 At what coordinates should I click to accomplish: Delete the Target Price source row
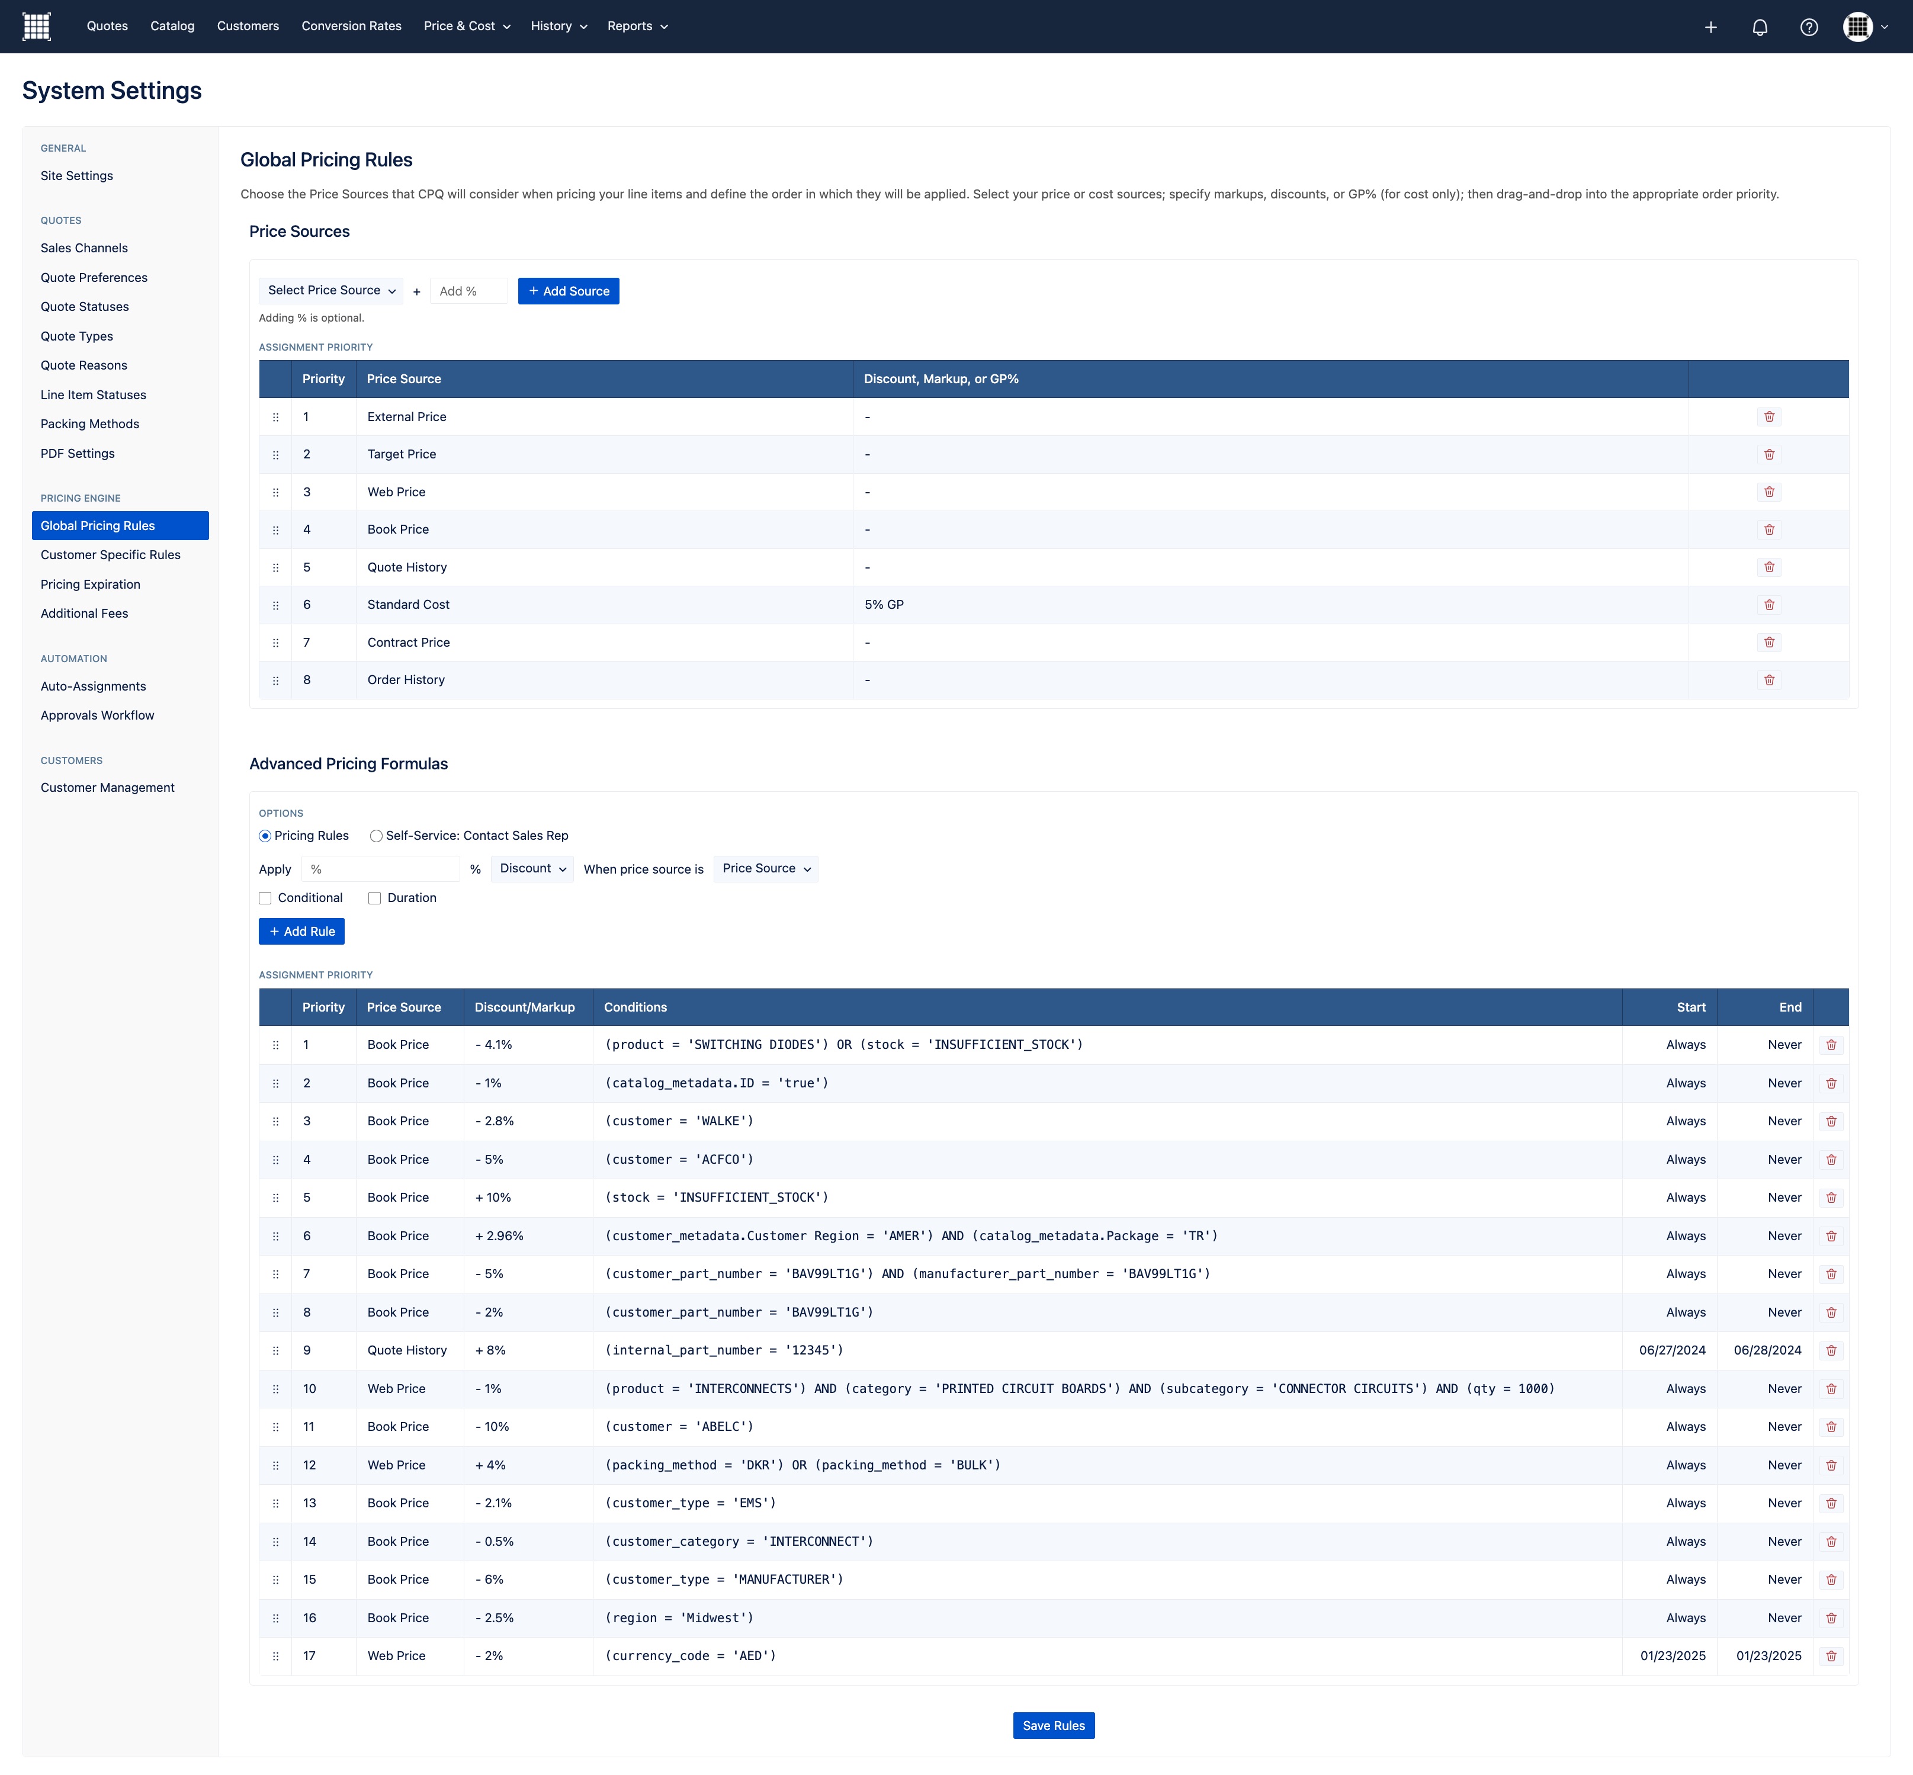[x=1769, y=454]
